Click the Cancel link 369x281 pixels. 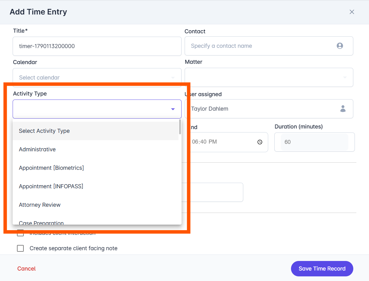27,269
